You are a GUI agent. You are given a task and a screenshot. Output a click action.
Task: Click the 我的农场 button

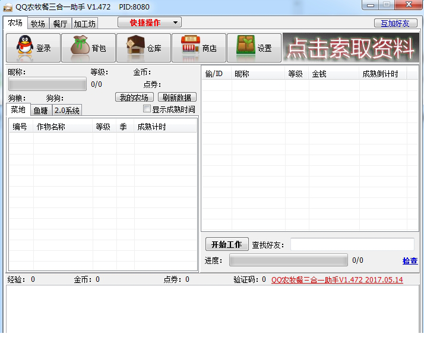click(x=134, y=97)
